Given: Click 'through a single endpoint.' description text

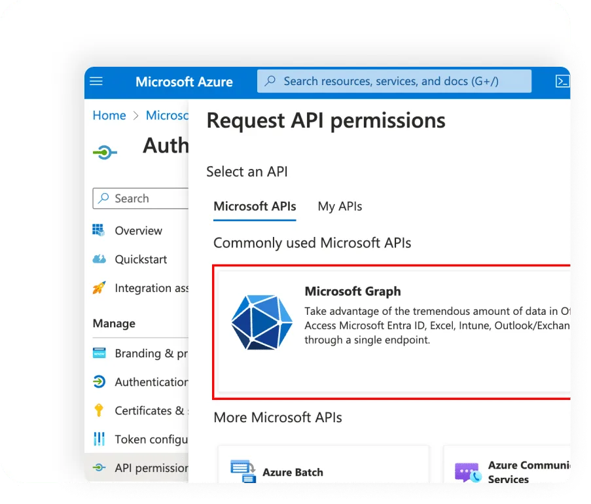Looking at the screenshot, I should coord(367,340).
